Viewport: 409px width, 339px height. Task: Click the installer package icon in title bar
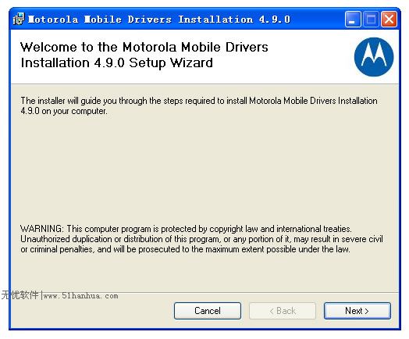(x=19, y=19)
